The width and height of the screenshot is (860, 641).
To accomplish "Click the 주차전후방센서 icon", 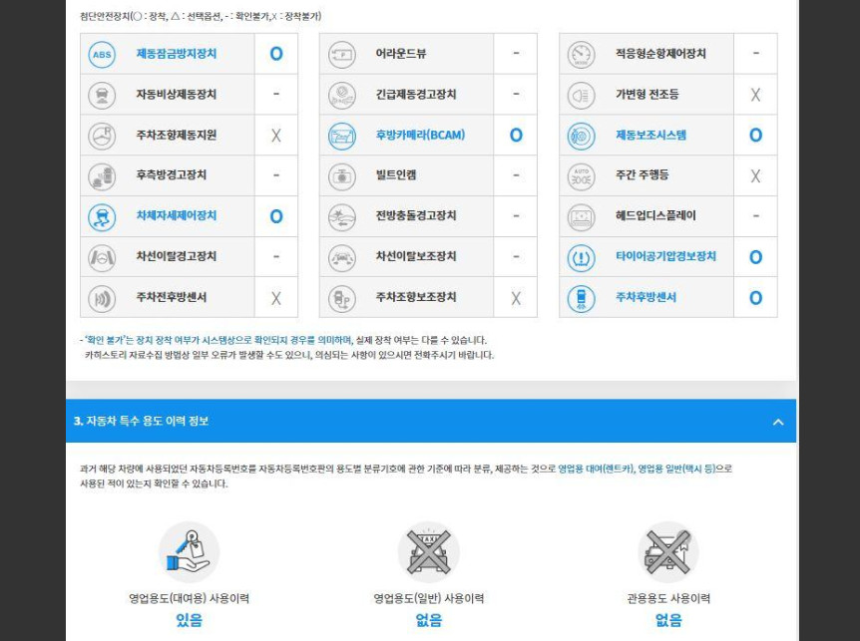I will tap(102, 298).
